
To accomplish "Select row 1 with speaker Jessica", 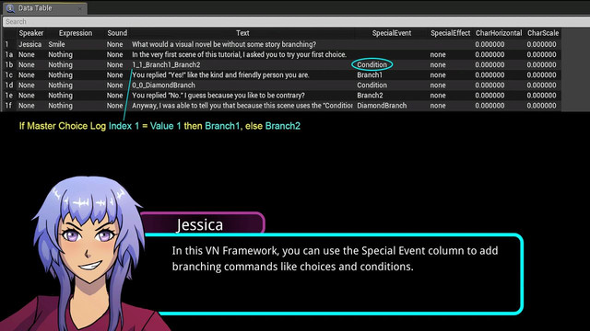I will (x=282, y=44).
